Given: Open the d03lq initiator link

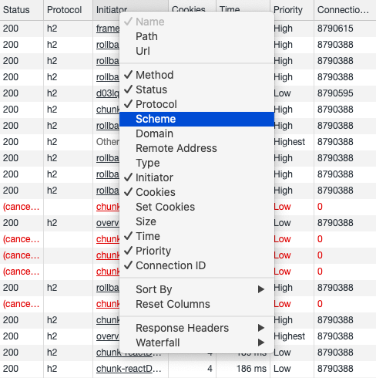Looking at the screenshot, I should point(108,93).
